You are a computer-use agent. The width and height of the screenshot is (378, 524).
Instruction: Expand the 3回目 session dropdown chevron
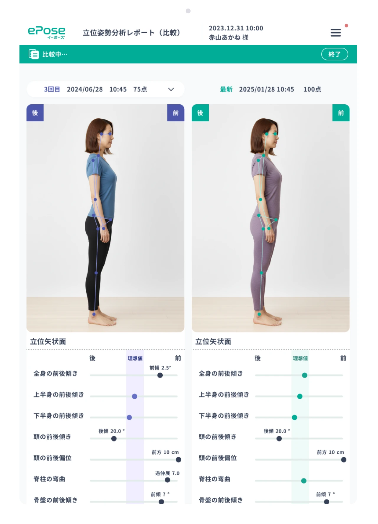(x=171, y=89)
